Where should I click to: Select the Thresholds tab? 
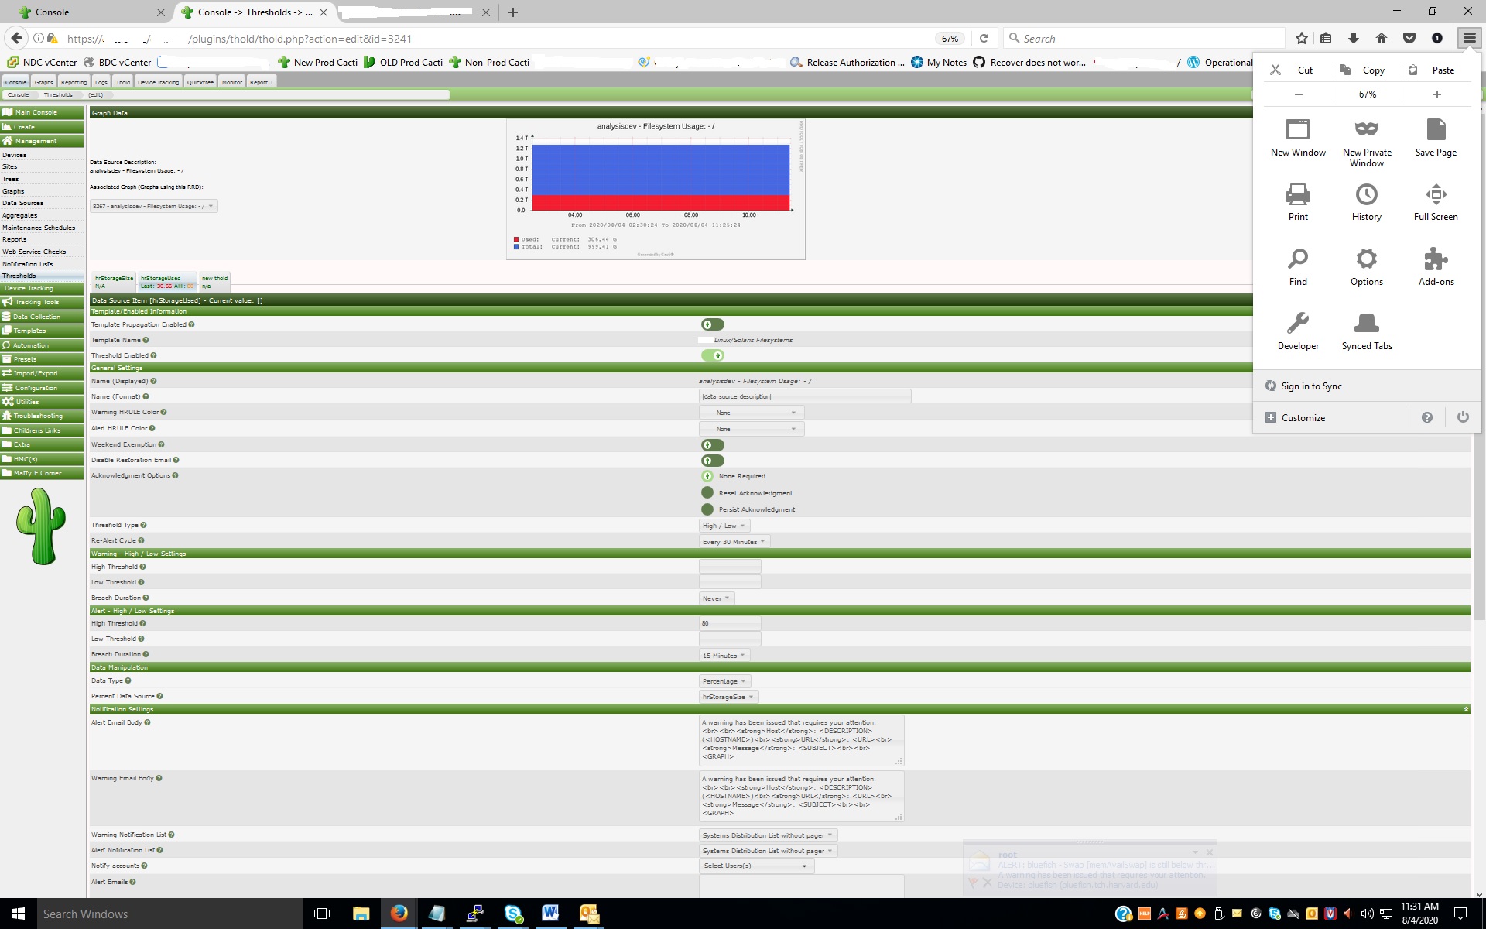[x=56, y=94]
